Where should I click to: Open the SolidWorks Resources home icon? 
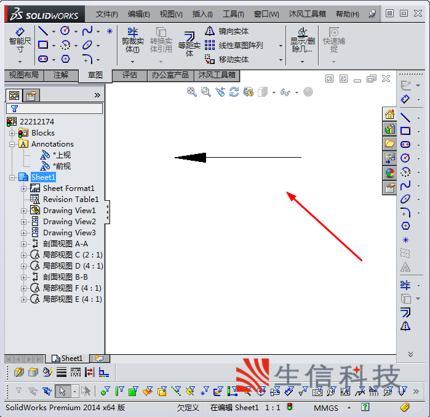coord(389,114)
